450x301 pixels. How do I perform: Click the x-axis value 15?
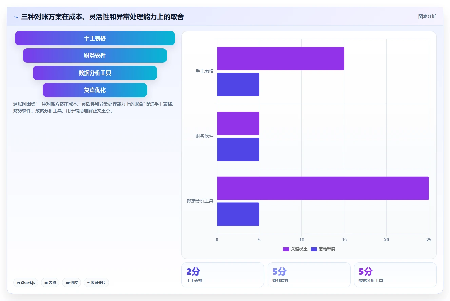pos(344,240)
